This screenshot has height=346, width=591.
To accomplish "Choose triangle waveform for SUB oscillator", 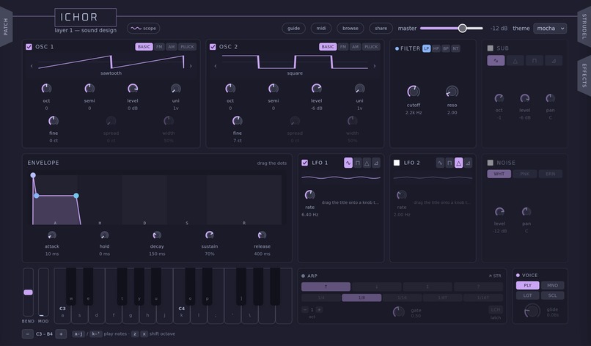I will click(515, 60).
